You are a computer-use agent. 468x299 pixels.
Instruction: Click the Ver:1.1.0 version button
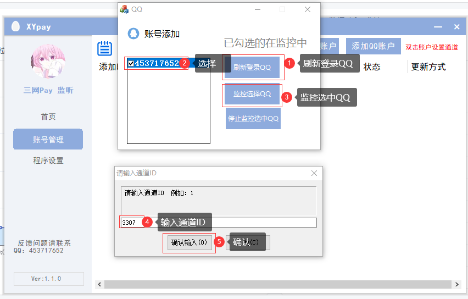[48, 279]
